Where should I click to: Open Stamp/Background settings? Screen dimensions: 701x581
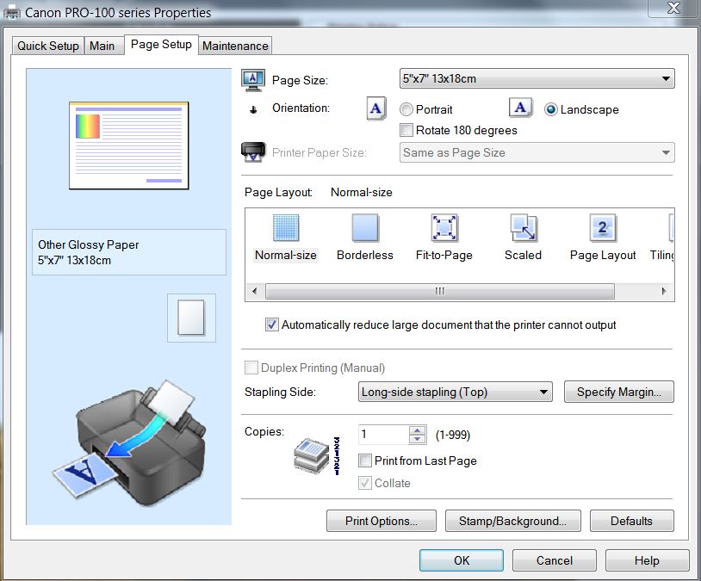click(512, 521)
